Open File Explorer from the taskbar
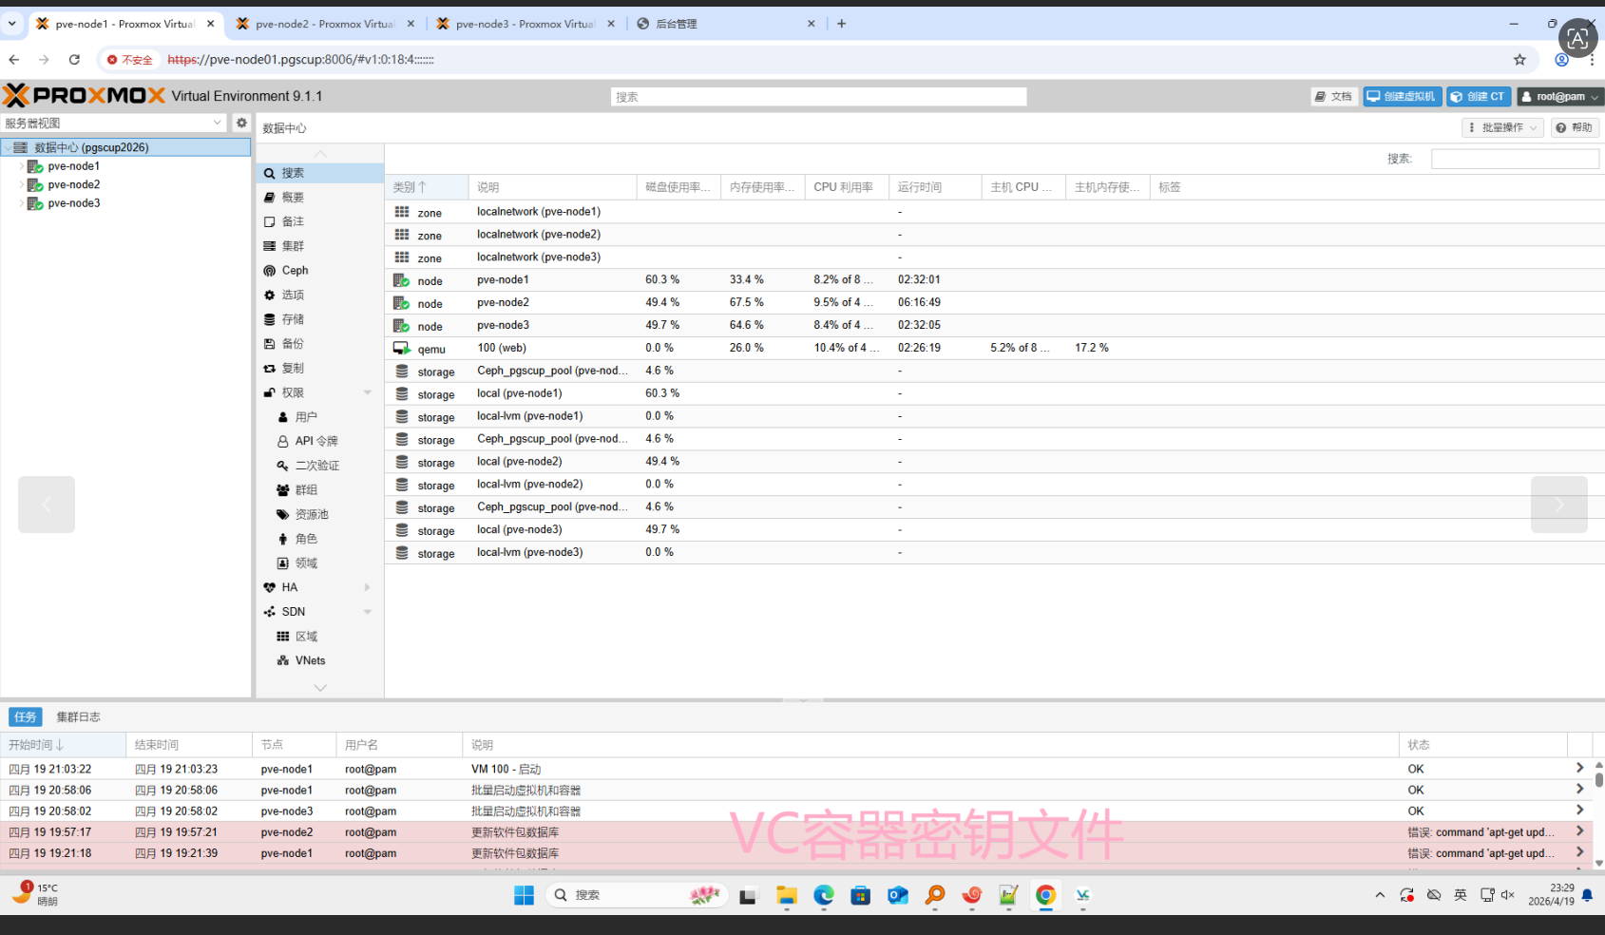This screenshot has height=935, width=1605. (x=786, y=895)
